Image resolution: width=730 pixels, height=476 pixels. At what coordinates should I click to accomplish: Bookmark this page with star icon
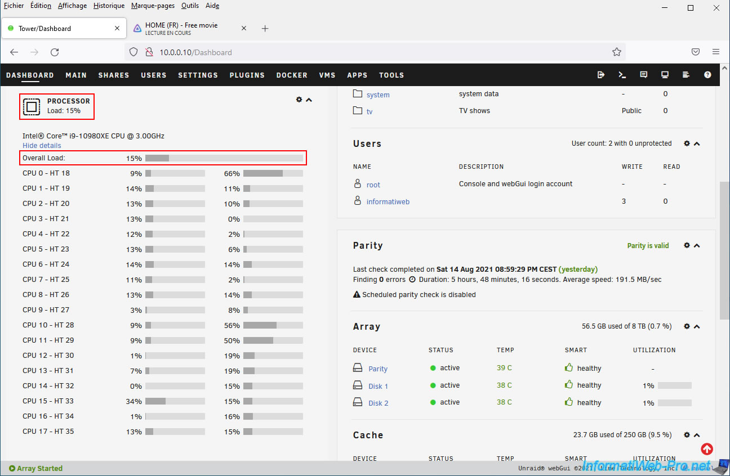616,52
